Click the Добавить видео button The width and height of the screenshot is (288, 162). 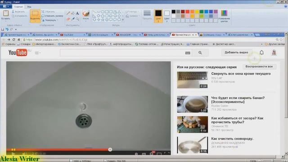click(236, 53)
